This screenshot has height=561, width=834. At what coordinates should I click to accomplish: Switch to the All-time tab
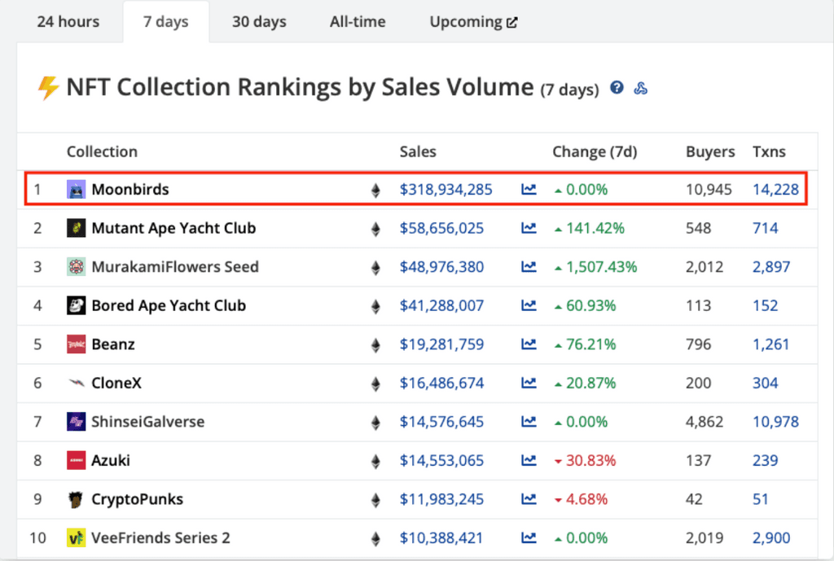pyautogui.click(x=358, y=22)
